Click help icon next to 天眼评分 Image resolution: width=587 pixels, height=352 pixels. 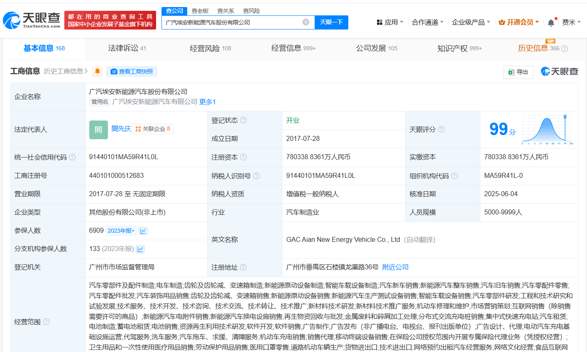pyautogui.click(x=442, y=129)
